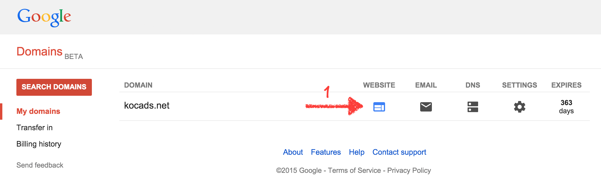Select My domains in sidebar
Image resolution: width=601 pixels, height=181 pixels.
(x=38, y=111)
